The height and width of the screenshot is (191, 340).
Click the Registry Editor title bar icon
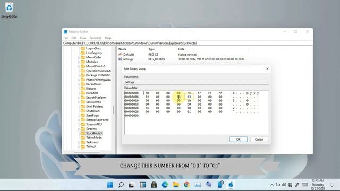(x=66, y=32)
